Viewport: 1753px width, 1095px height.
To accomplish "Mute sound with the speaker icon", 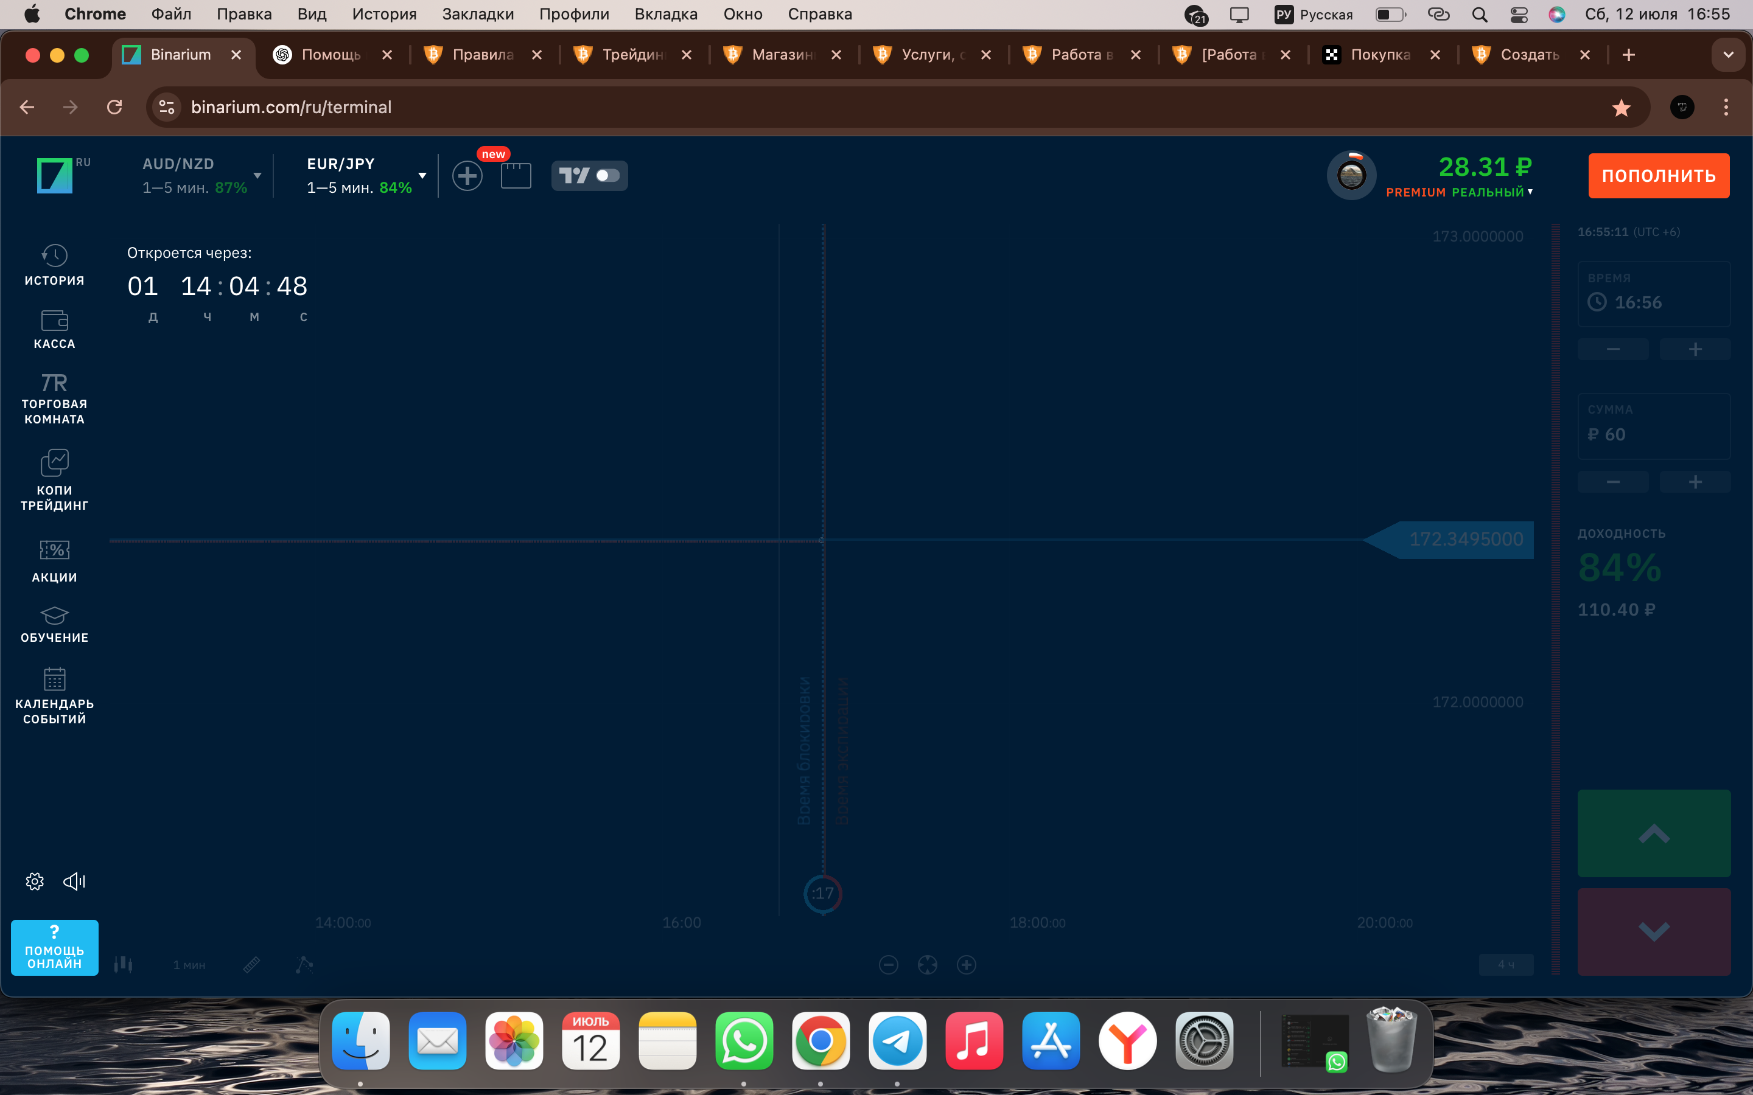I will (75, 881).
